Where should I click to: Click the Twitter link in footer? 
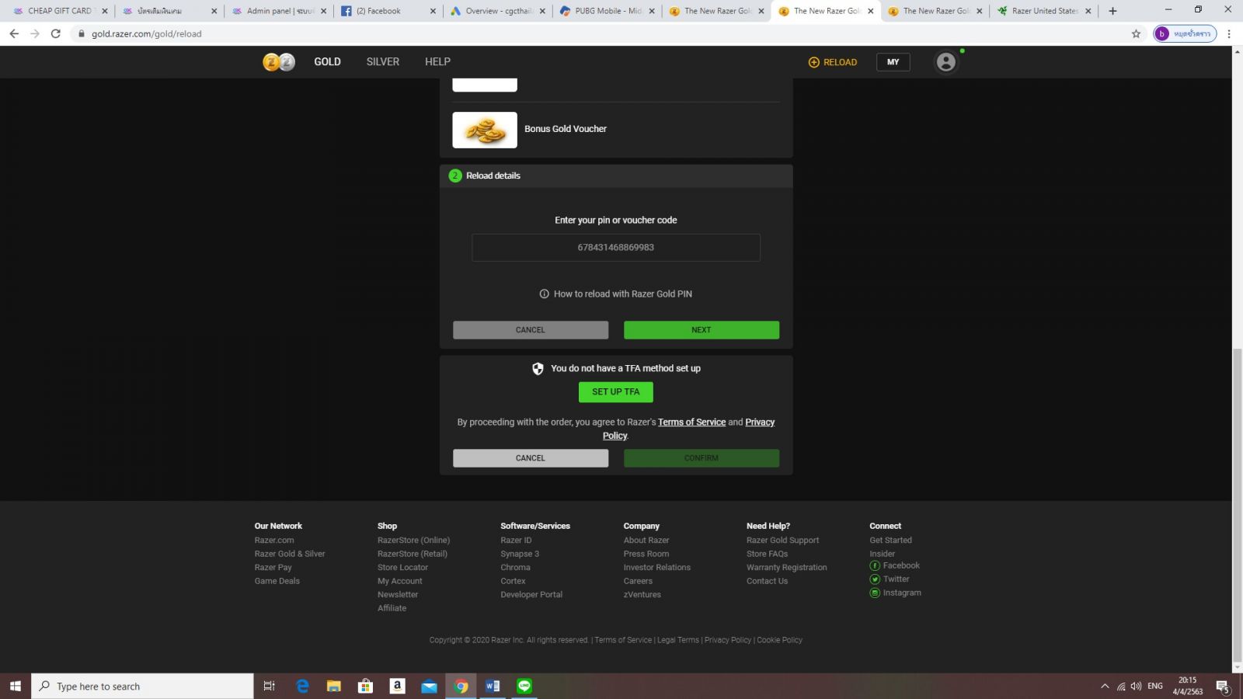click(x=896, y=579)
